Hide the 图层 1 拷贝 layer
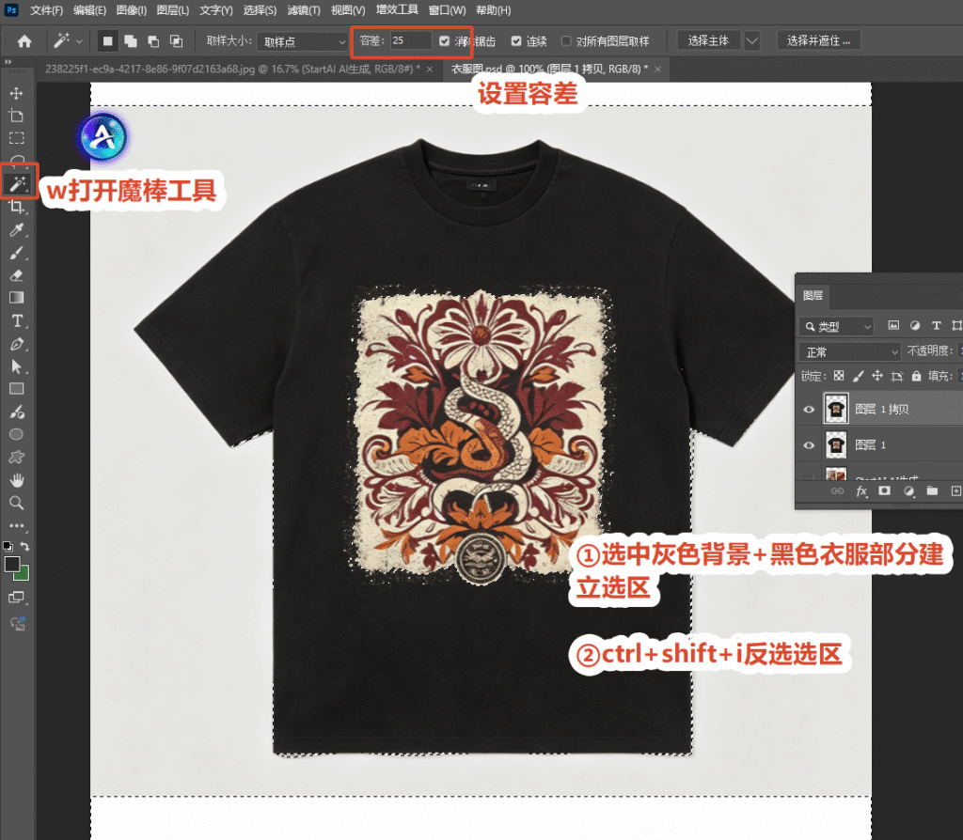Viewport: 963px width, 840px height. click(x=809, y=410)
